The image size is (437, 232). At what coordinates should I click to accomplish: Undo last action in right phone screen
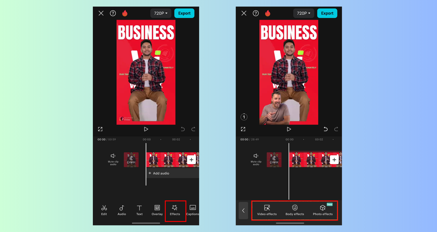[x=325, y=129]
